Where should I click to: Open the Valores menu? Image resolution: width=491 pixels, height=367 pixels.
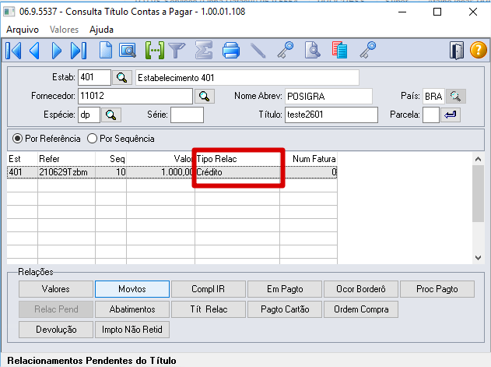(x=64, y=30)
